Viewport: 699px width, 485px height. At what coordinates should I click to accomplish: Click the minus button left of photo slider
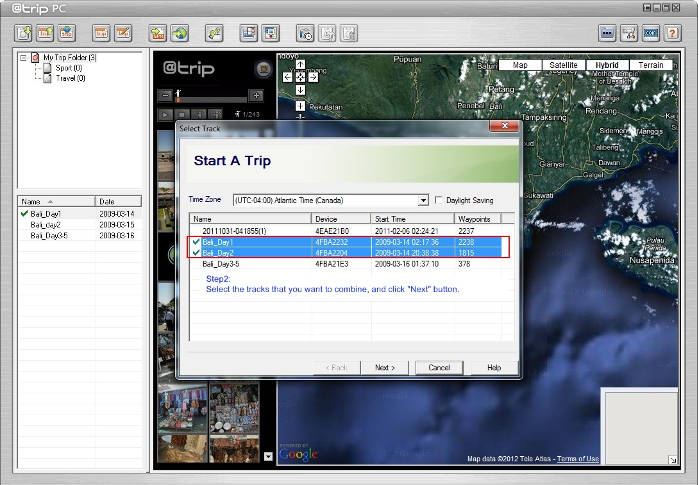[x=165, y=95]
